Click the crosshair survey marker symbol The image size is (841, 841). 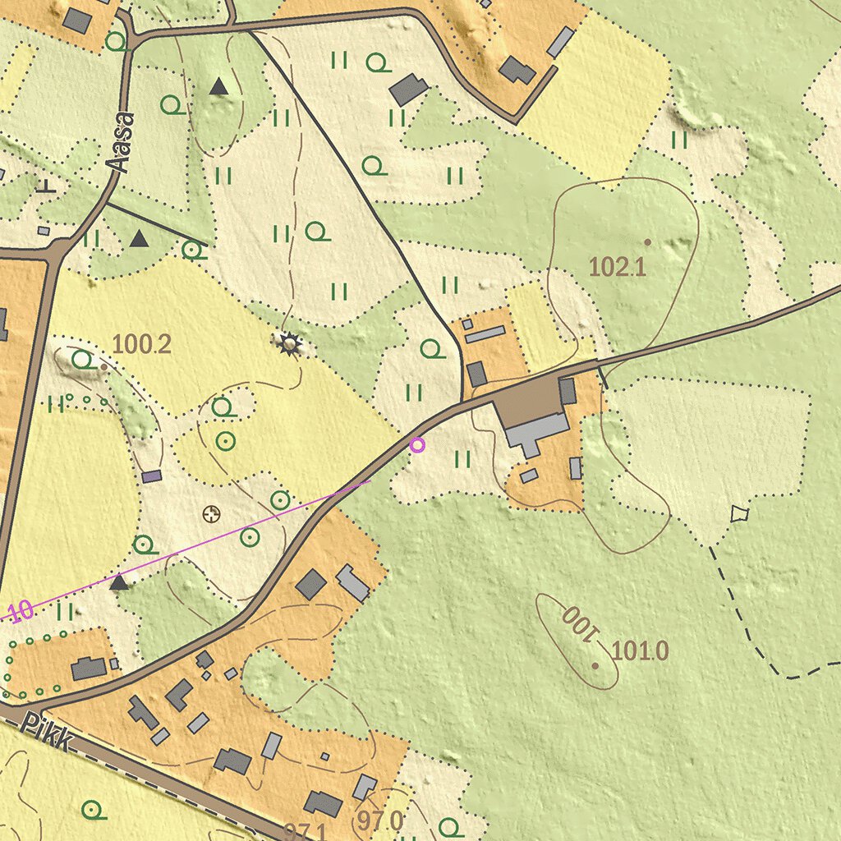(212, 513)
